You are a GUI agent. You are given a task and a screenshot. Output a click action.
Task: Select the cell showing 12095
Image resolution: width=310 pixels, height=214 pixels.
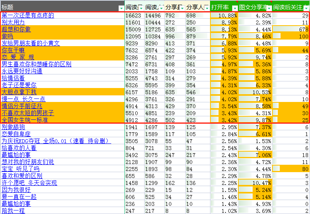[134, 36]
